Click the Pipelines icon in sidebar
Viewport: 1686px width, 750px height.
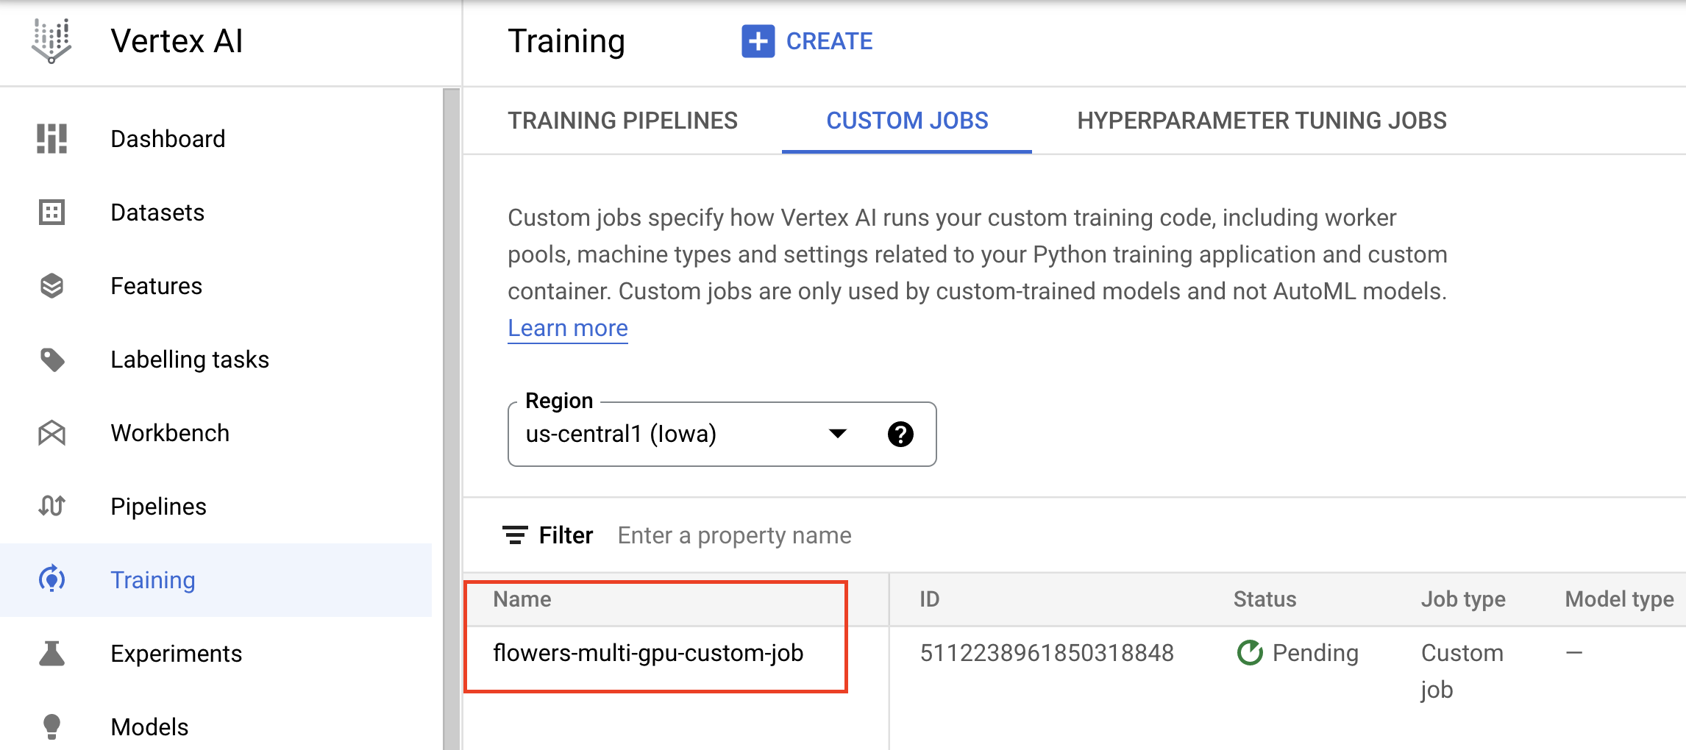51,507
